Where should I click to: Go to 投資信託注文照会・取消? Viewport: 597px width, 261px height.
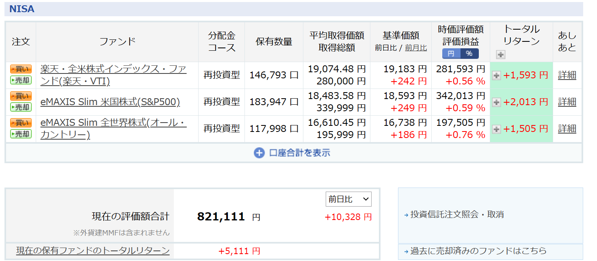tap(457, 215)
